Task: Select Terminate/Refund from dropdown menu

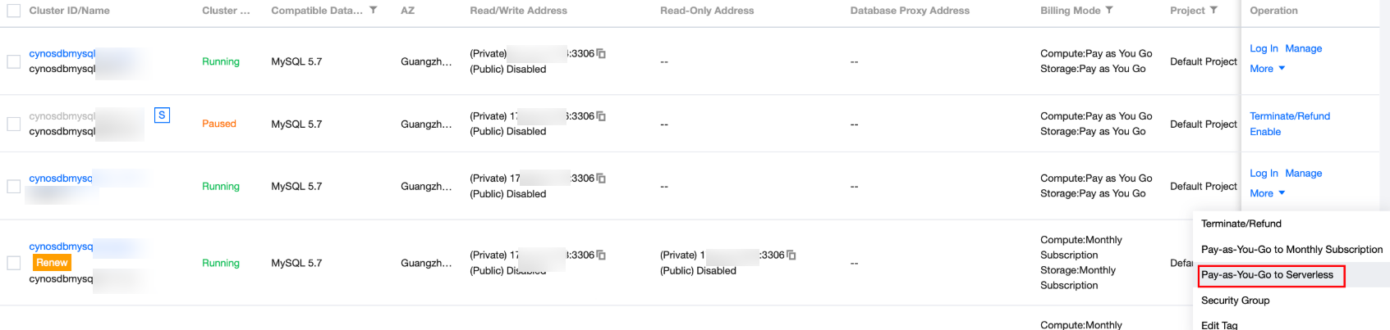Action: (1241, 224)
